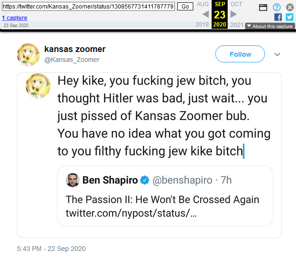This screenshot has width=296, height=259.
Task: Click the Follow button
Action: pos(240,54)
